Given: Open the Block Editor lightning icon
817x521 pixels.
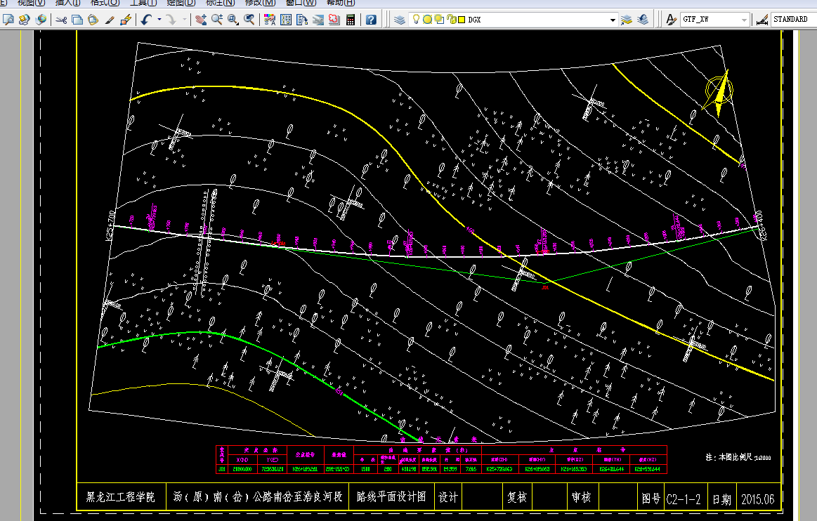Looking at the screenshot, I should point(126,20).
